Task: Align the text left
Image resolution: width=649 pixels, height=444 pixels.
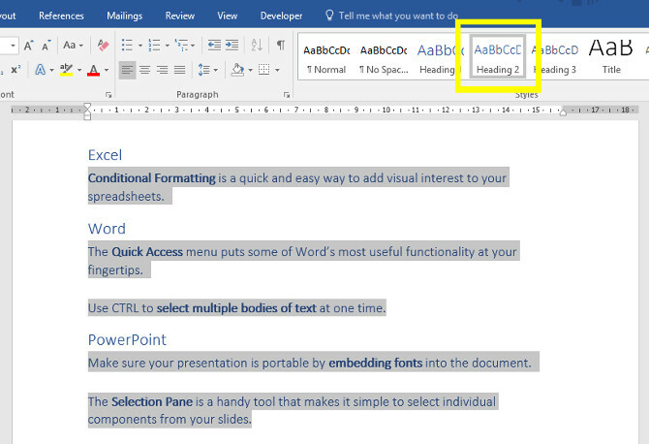Action: pos(128,70)
